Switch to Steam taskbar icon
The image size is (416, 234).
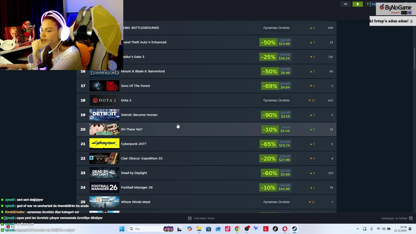(294, 229)
